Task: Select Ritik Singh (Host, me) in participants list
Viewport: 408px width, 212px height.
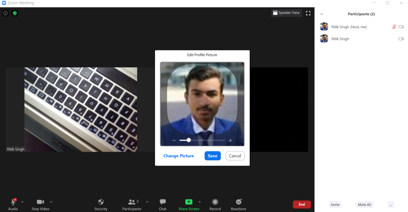Action: pos(349,27)
